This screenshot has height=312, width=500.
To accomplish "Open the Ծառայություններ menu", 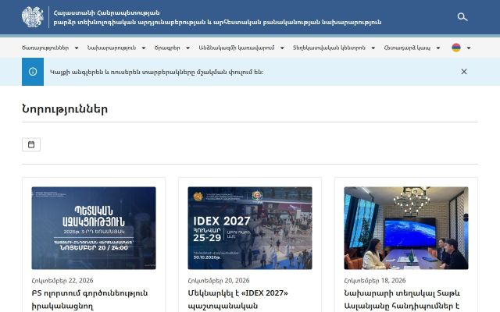I will (x=45, y=48).
